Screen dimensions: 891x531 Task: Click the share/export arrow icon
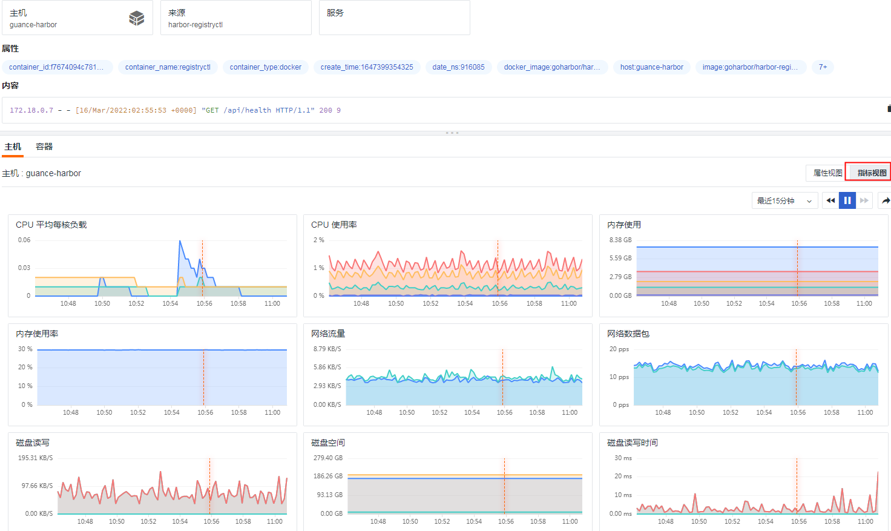[886, 200]
